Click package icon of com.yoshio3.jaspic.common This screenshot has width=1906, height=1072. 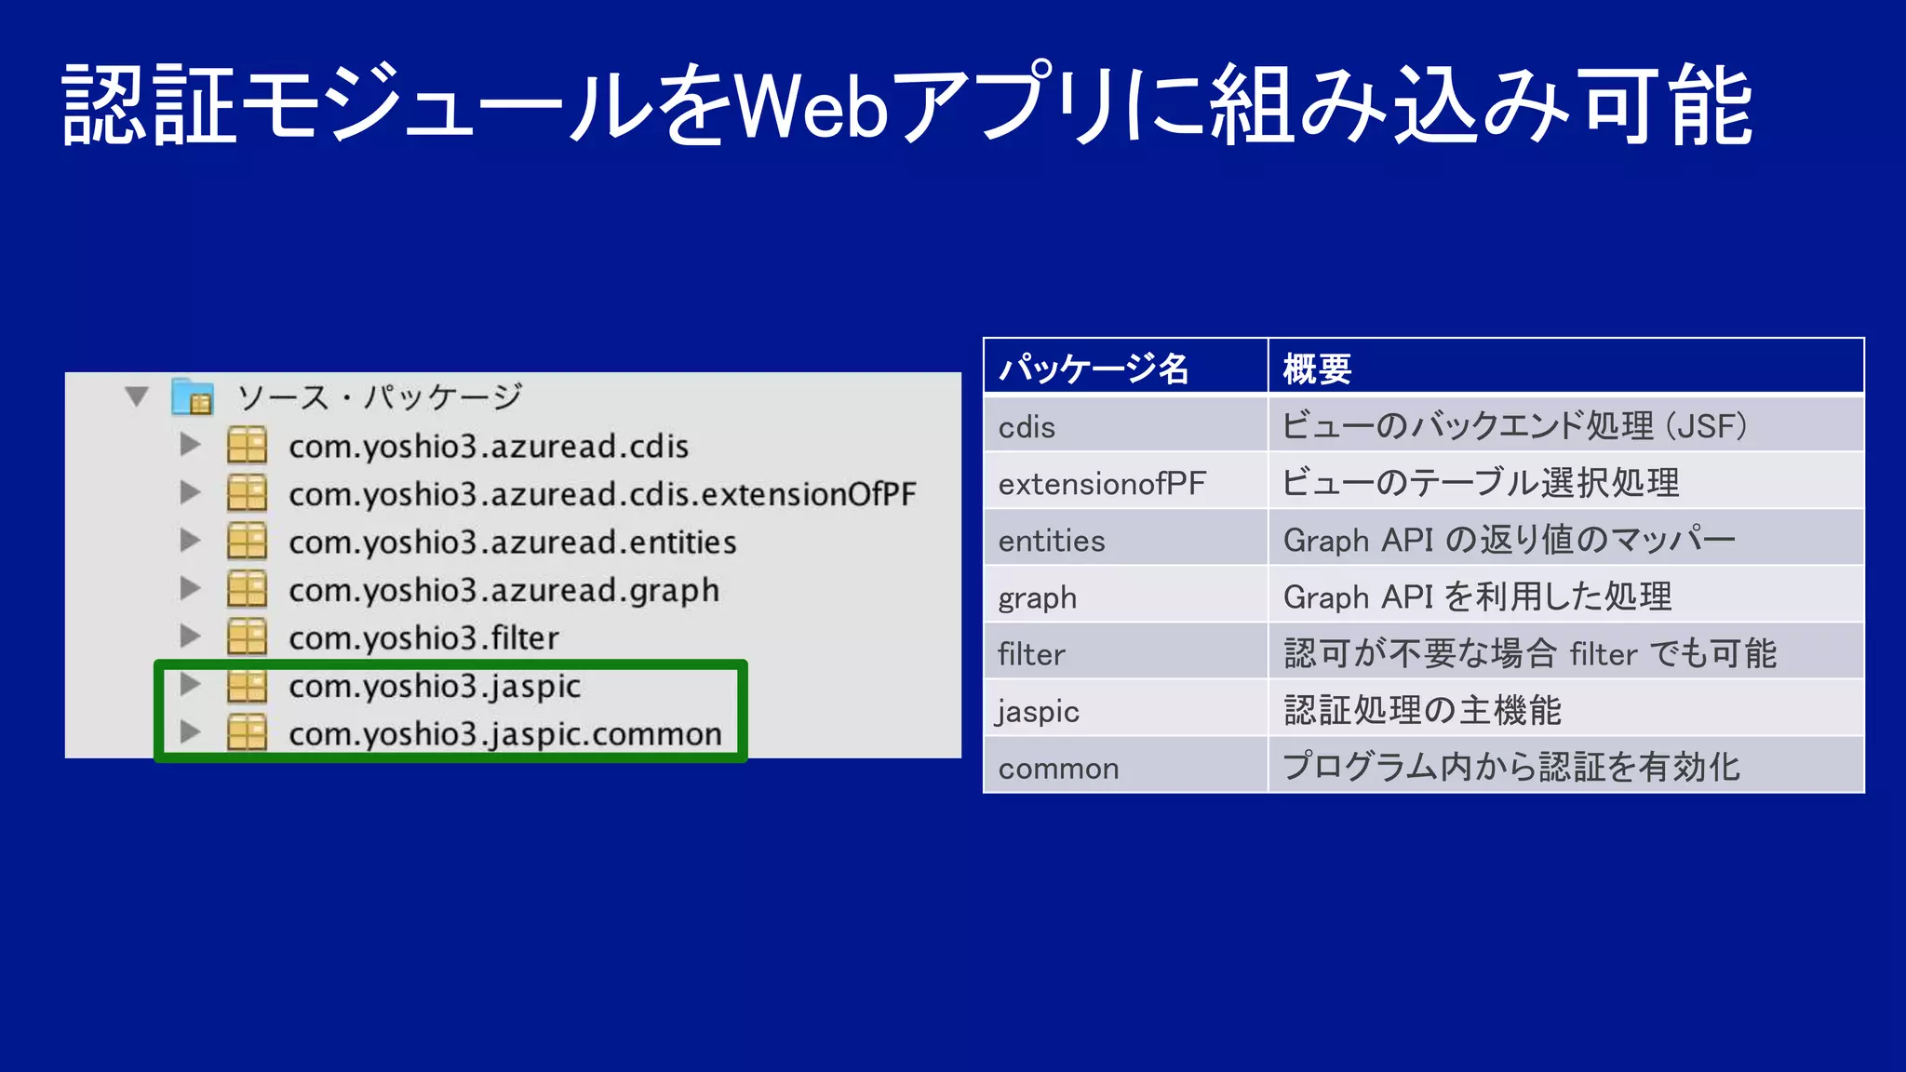[248, 732]
